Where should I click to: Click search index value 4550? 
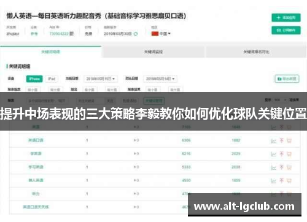click(186, 180)
